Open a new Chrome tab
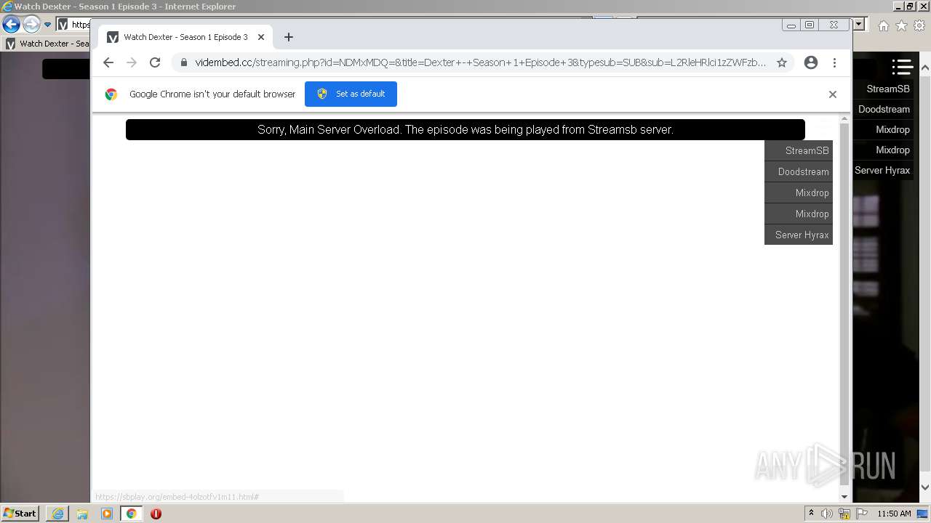Screen dimensions: 931x523 (289, 37)
